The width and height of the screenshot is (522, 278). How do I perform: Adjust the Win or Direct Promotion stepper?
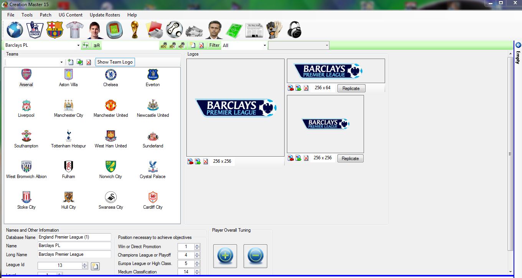coord(197,247)
